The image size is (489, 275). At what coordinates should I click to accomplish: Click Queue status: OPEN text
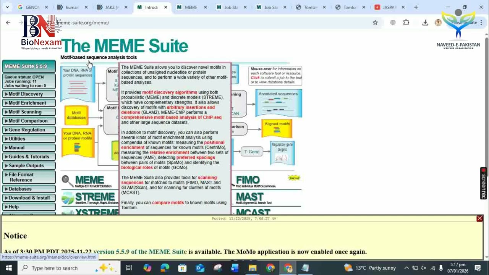(24, 77)
